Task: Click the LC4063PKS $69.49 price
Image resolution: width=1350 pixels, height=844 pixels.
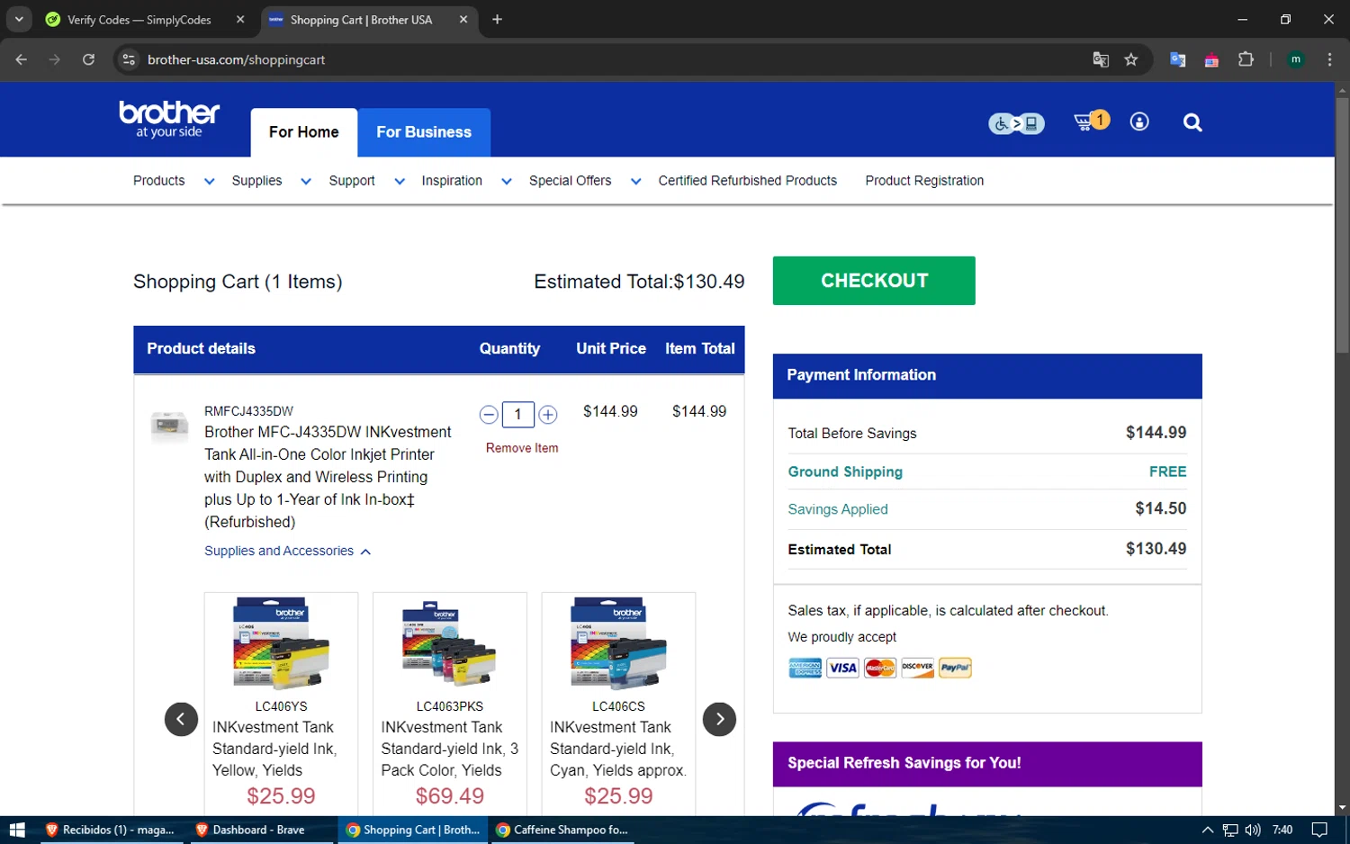Action: coord(450,796)
